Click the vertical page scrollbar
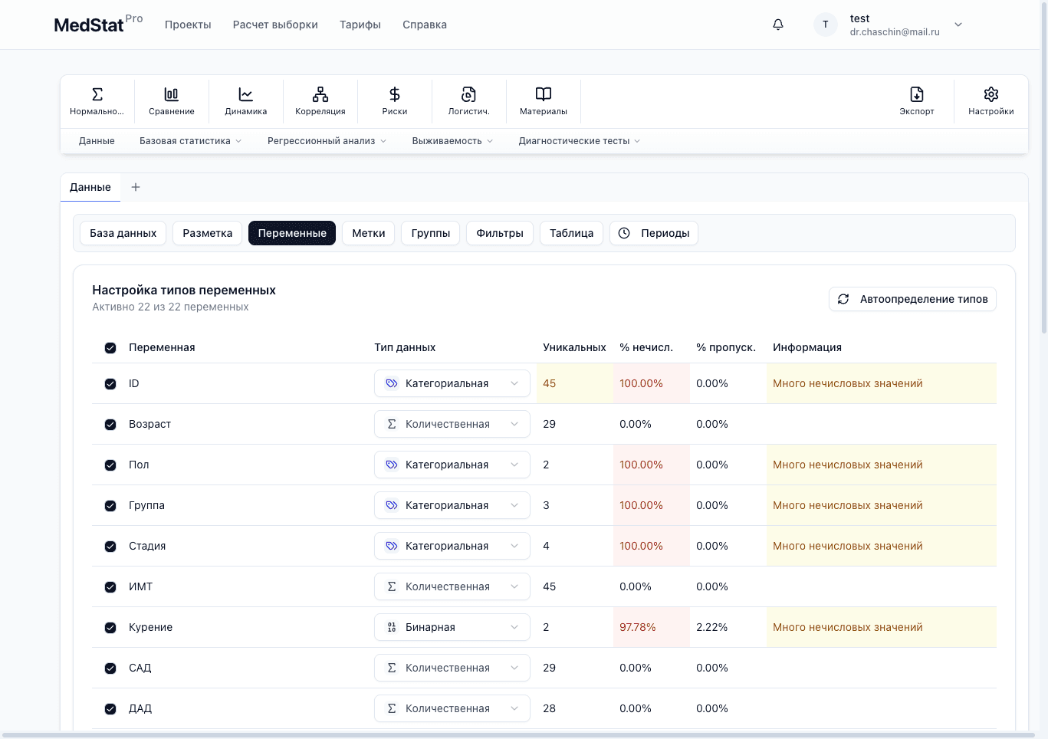The height and width of the screenshot is (739, 1048). (x=1044, y=169)
